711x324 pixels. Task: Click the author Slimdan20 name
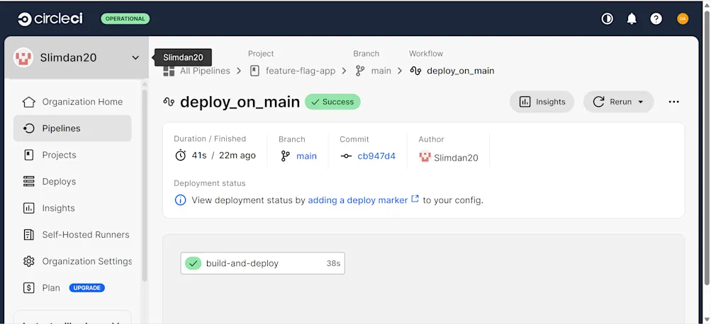[x=456, y=158]
